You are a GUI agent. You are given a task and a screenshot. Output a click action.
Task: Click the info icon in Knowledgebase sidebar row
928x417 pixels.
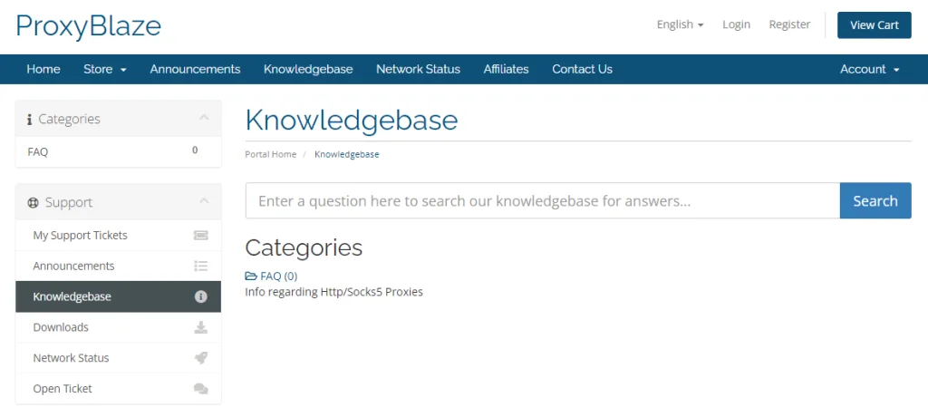click(x=200, y=296)
